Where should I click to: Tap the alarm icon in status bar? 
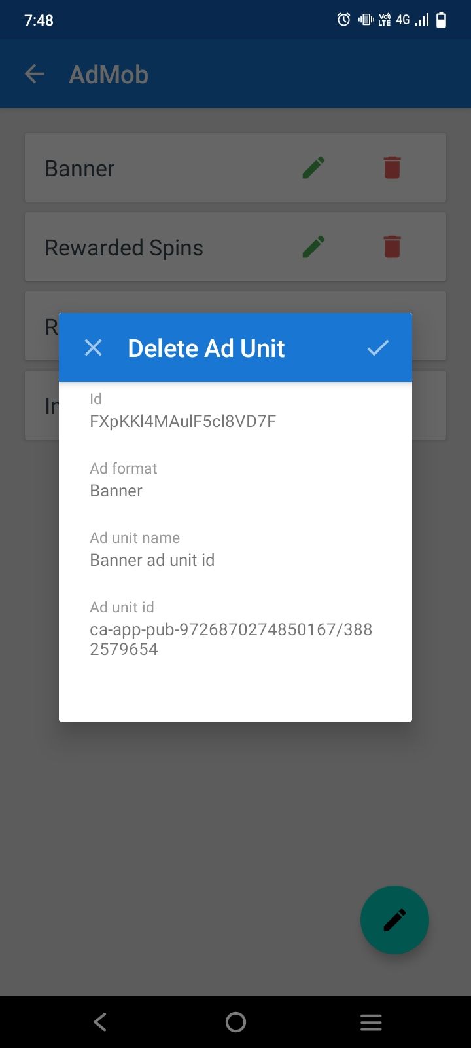[x=343, y=20]
